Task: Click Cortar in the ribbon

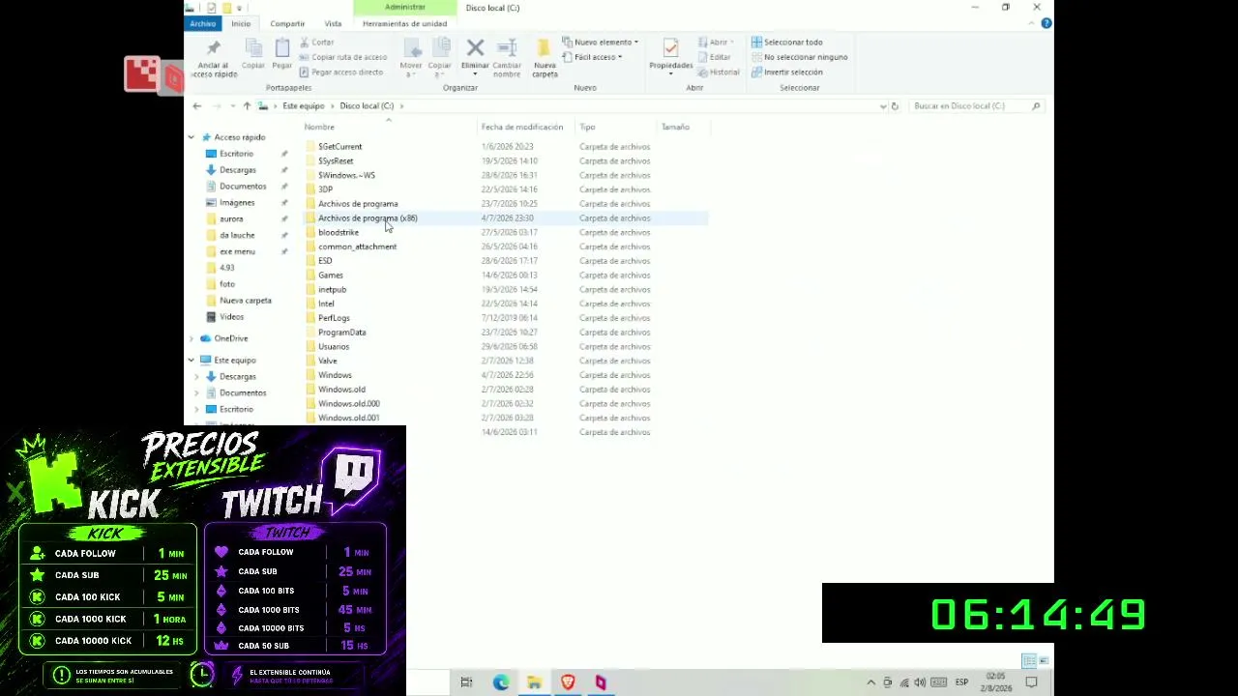Action: click(x=316, y=43)
